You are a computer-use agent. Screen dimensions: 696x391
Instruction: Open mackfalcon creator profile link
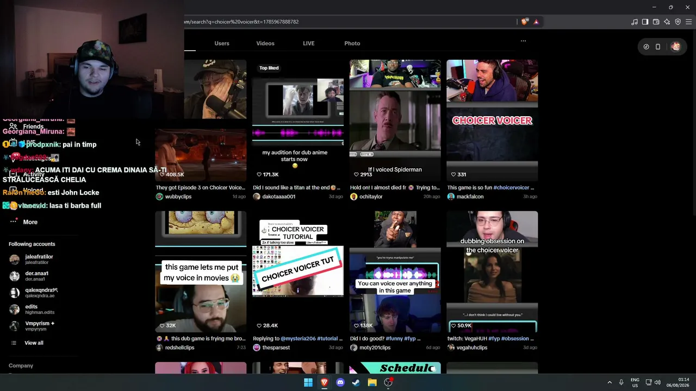point(470,197)
